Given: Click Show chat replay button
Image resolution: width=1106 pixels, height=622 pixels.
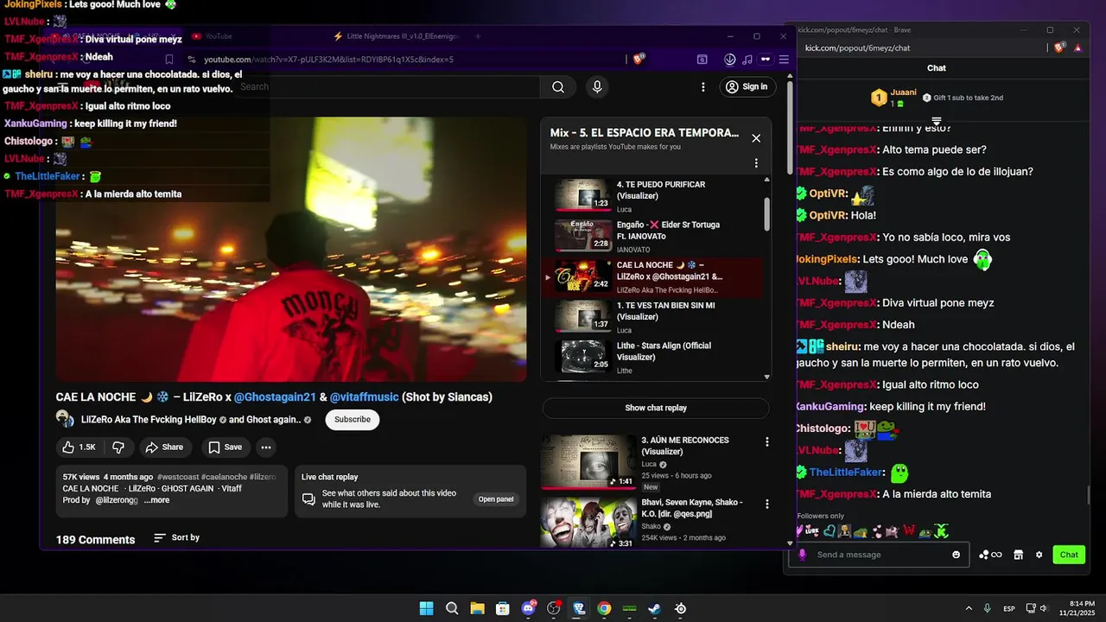Looking at the screenshot, I should coord(656,408).
